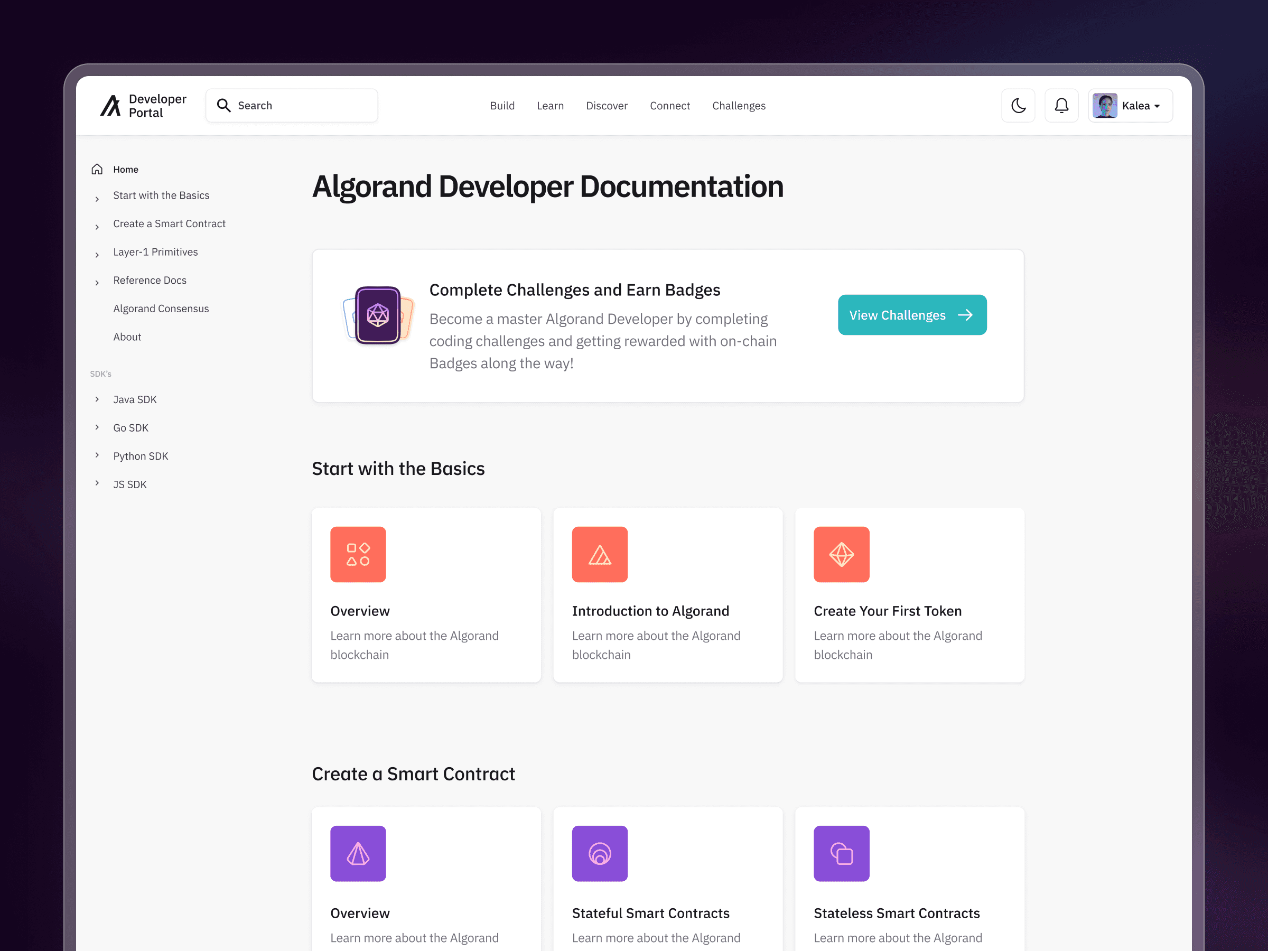Image resolution: width=1268 pixels, height=951 pixels.
Task: Click the Create Your First Token diamond icon
Action: 841,554
